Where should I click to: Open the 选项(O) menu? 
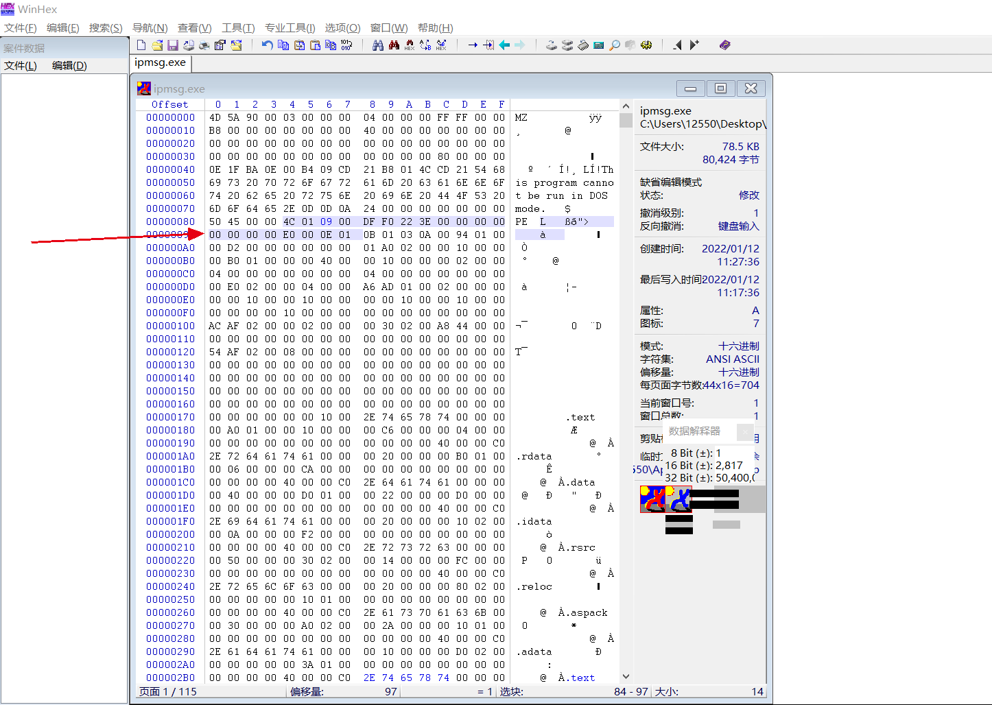click(x=342, y=27)
